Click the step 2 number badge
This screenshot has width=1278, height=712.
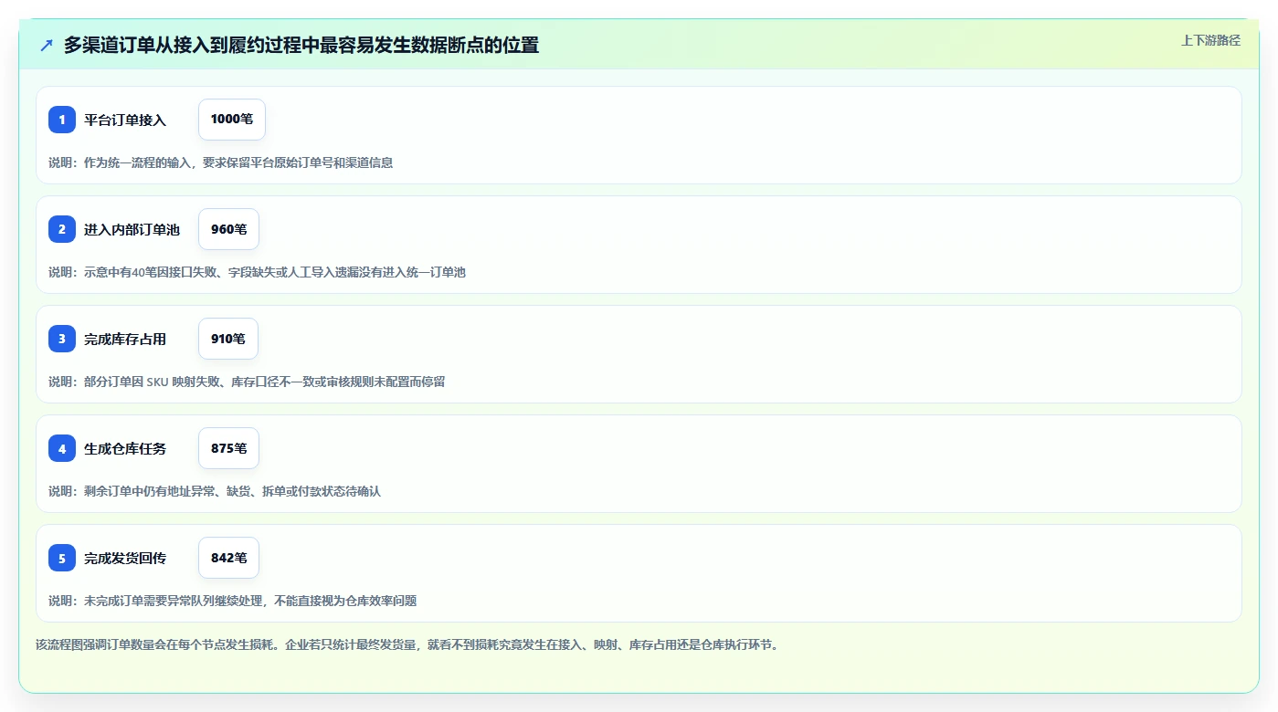tap(62, 229)
